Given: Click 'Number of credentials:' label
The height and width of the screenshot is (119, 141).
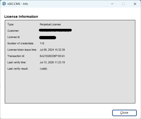Looking at the screenshot, I should coord(21,43).
